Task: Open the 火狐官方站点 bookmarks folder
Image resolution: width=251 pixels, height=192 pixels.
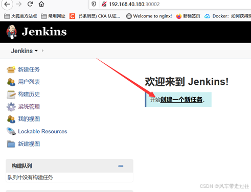Action: (20, 16)
